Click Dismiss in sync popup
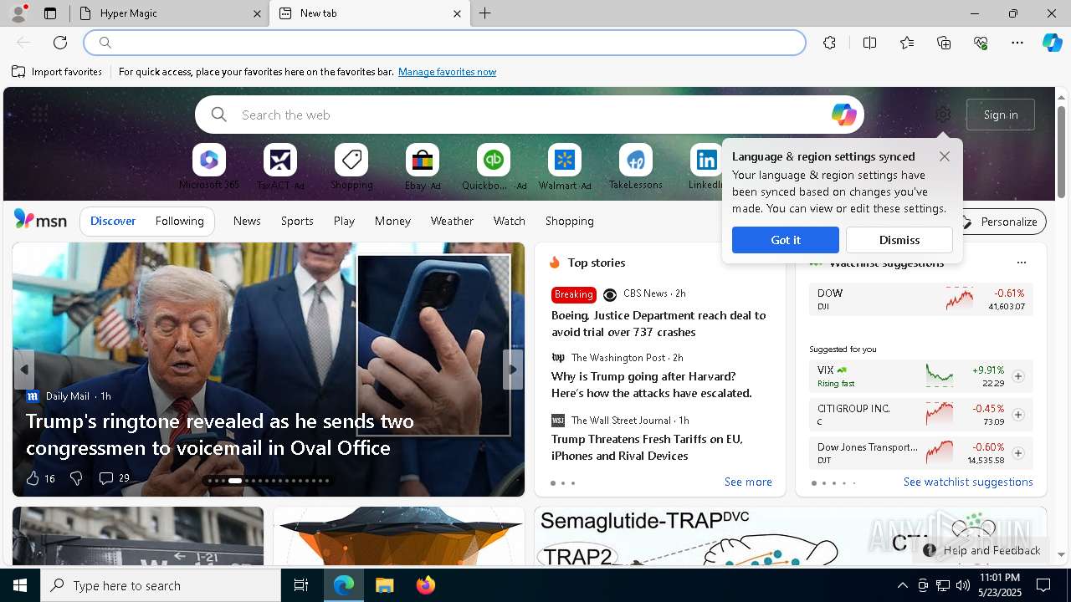 (899, 240)
